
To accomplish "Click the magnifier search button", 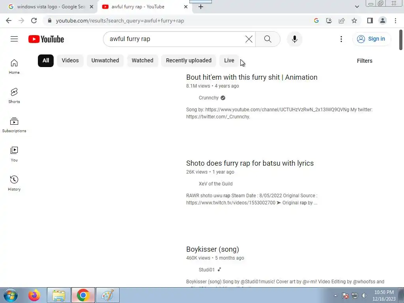I will point(268,39).
